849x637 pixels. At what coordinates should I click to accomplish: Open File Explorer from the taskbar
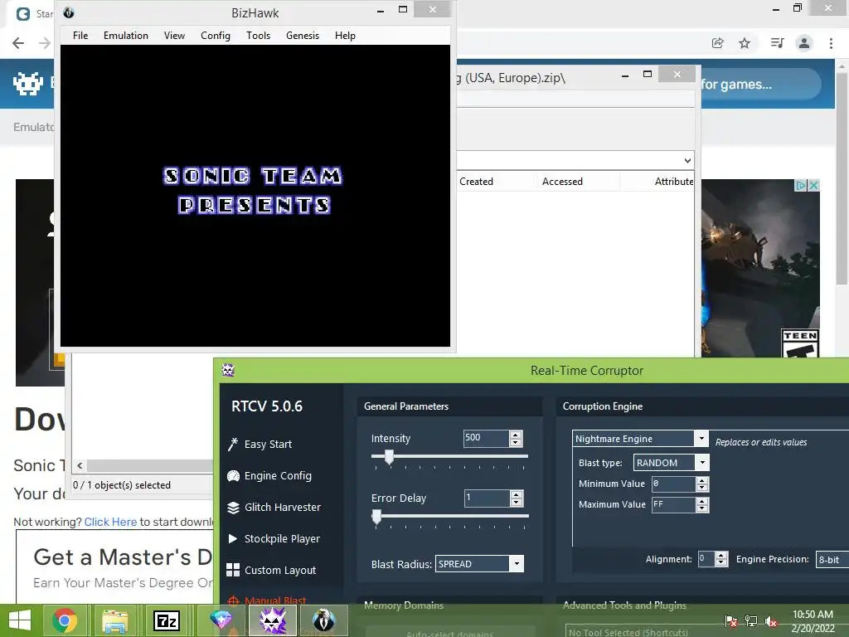click(x=114, y=620)
